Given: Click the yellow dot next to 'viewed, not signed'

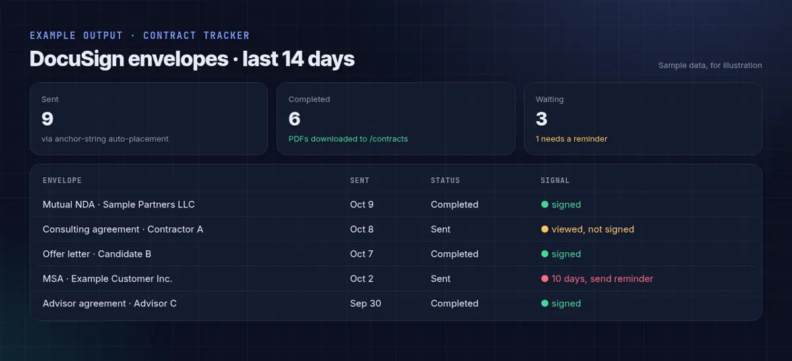Looking at the screenshot, I should click(x=544, y=229).
